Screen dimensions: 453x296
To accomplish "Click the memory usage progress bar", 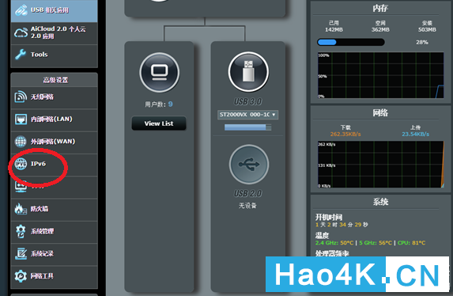I will (x=351, y=42).
